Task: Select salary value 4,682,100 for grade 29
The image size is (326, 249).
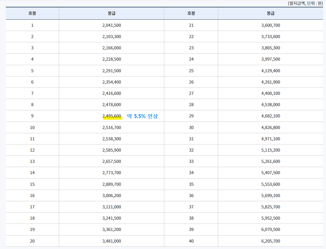Action: [270, 116]
